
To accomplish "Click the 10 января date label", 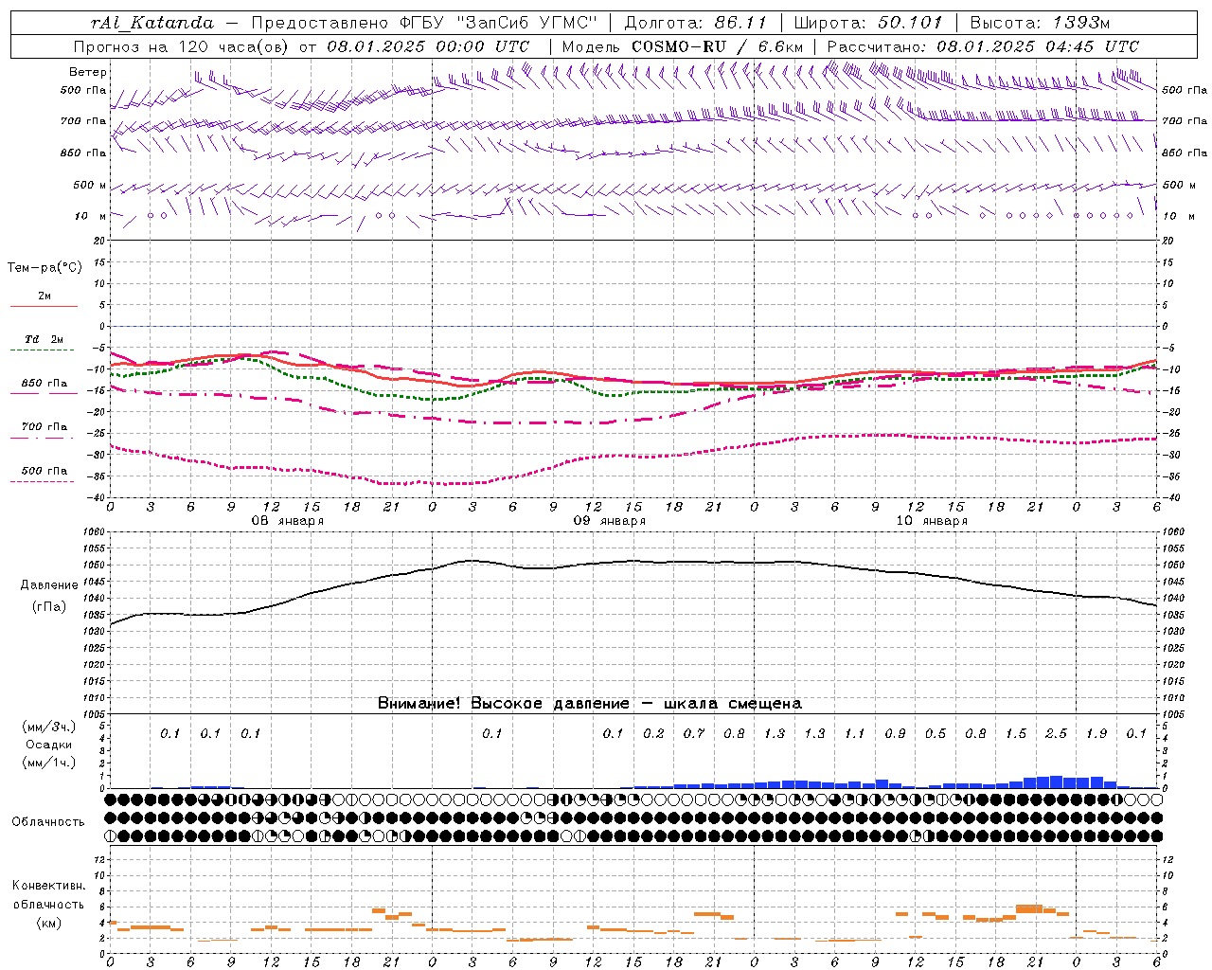I will click(x=932, y=520).
